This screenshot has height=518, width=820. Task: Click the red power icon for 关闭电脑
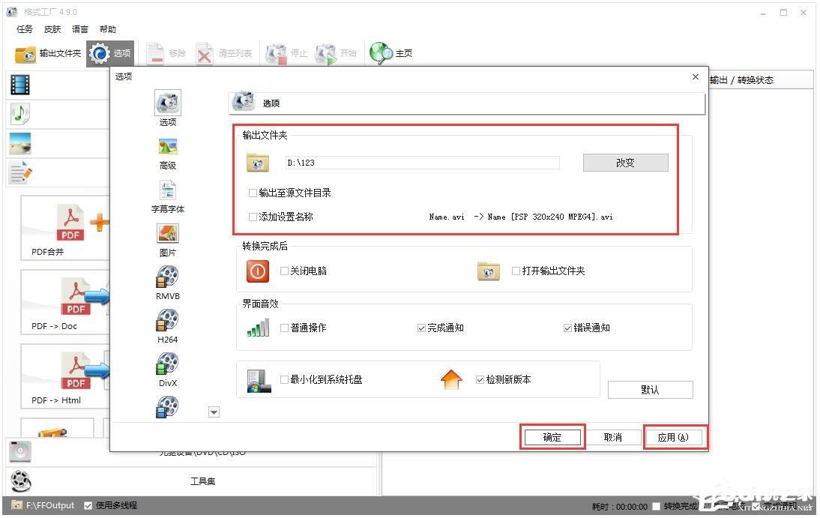258,271
